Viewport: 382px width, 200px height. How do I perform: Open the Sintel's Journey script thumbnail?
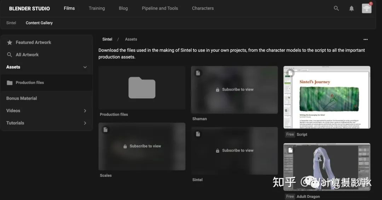point(327,97)
